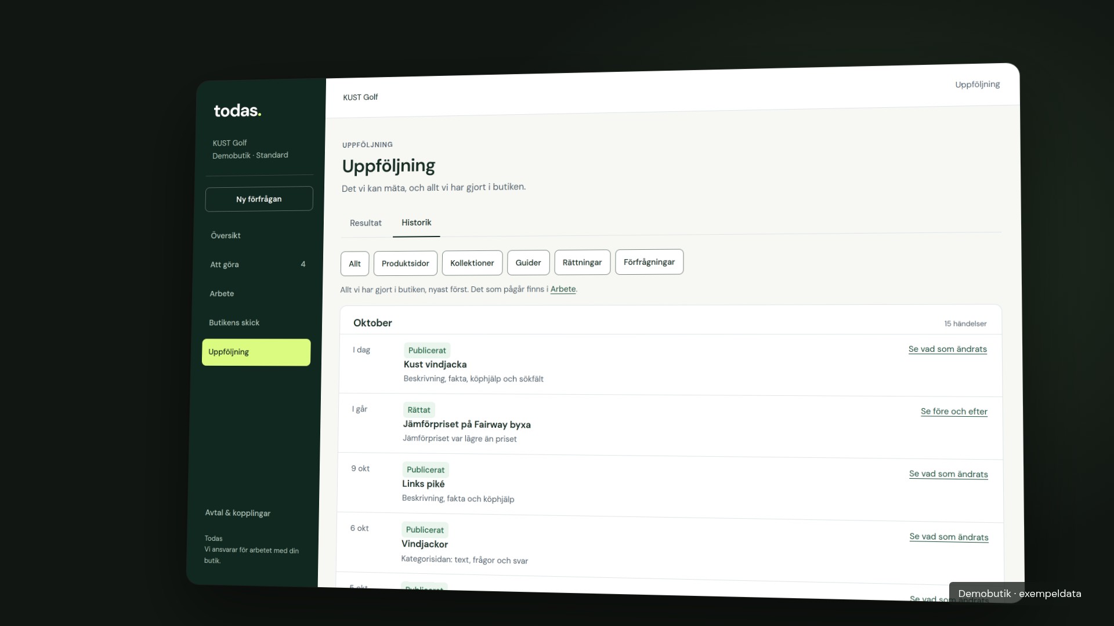Filter by Guider
The image size is (1114, 626).
[x=528, y=263]
